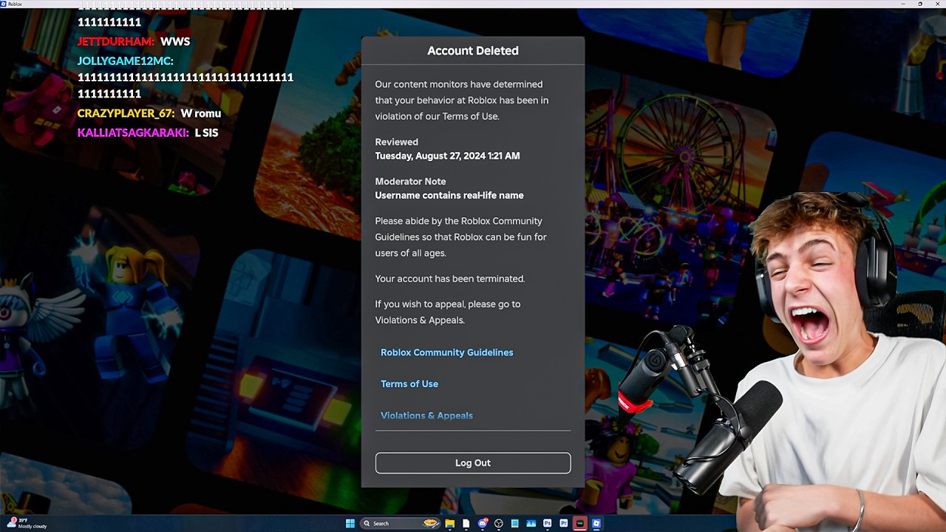946x532 pixels.
Task: Click the Roblox logo in the title bar
Action: click(4, 4)
